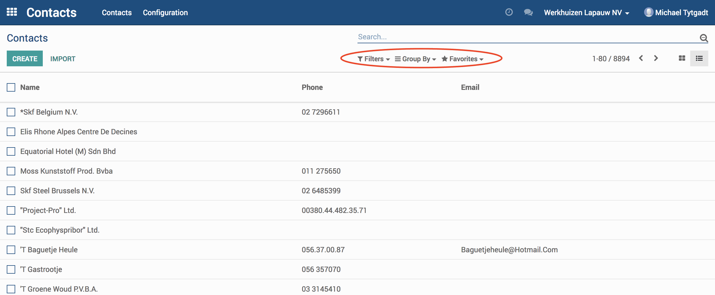Click the CREATE button
The height and width of the screenshot is (295, 715).
point(25,58)
